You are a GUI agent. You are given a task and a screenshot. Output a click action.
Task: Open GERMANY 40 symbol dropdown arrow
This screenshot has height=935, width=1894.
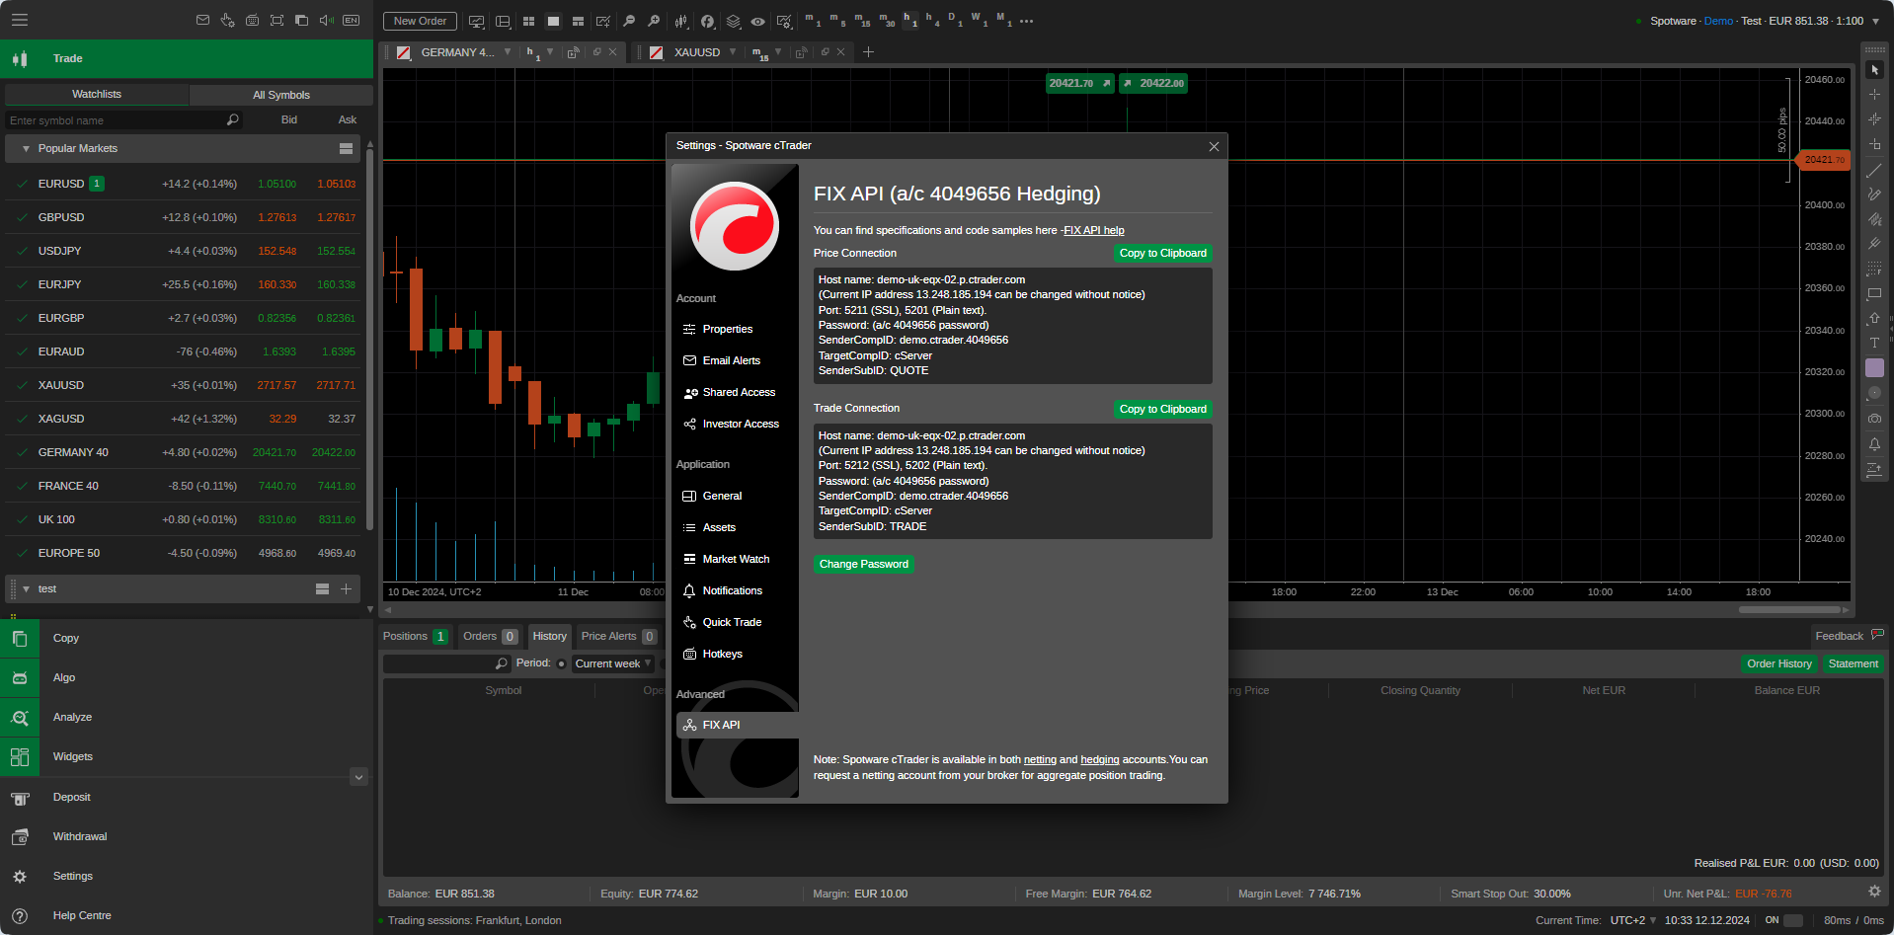[508, 52]
